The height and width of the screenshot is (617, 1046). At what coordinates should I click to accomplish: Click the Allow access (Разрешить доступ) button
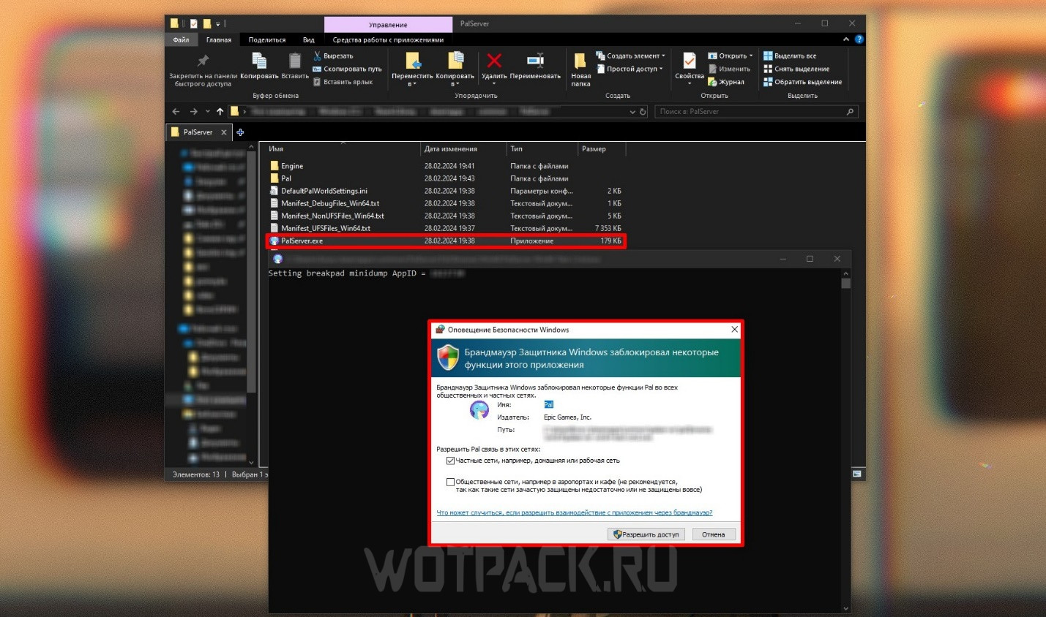pos(646,534)
